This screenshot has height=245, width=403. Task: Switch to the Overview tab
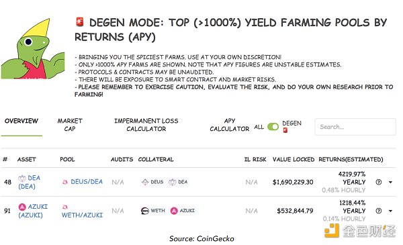pyautogui.click(x=21, y=121)
